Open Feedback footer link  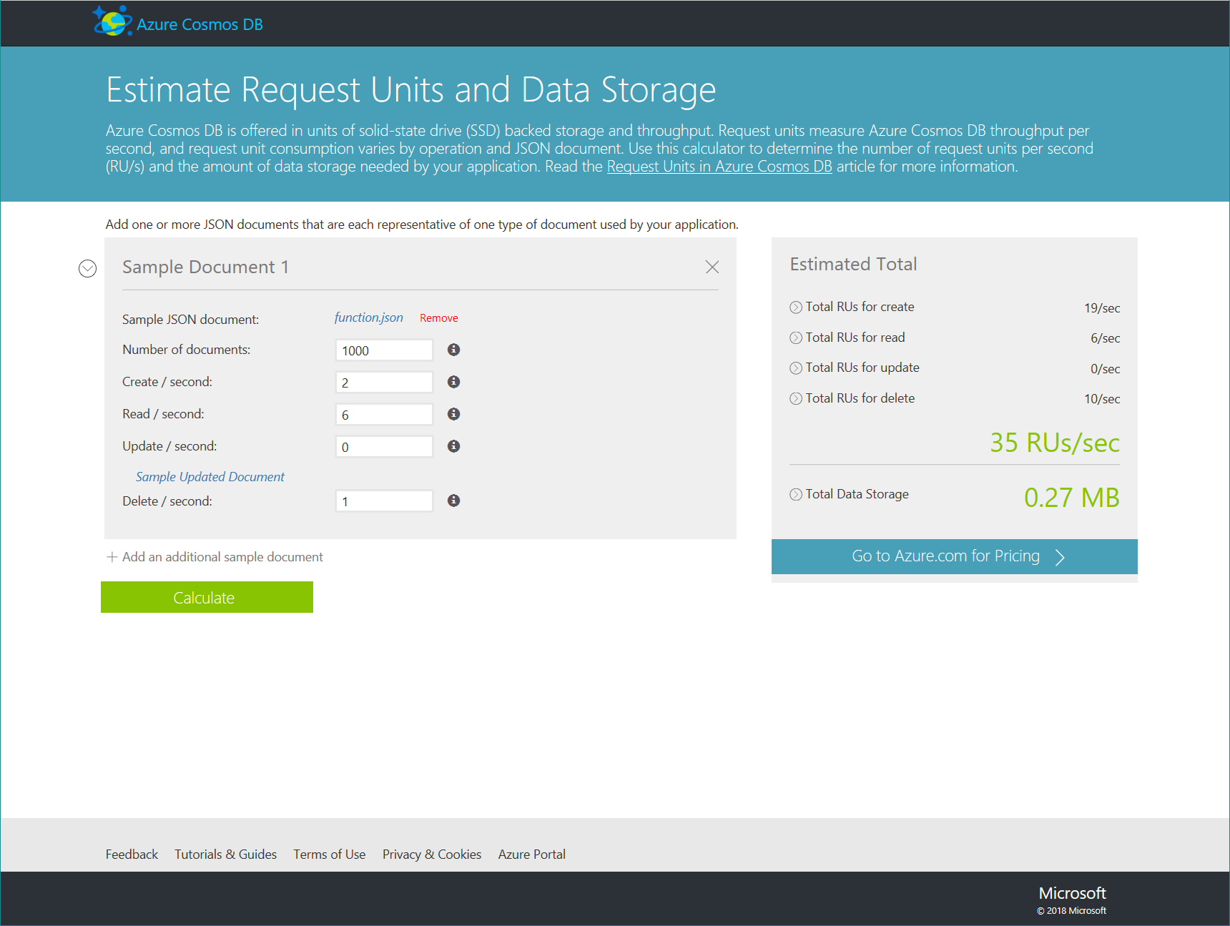click(132, 854)
